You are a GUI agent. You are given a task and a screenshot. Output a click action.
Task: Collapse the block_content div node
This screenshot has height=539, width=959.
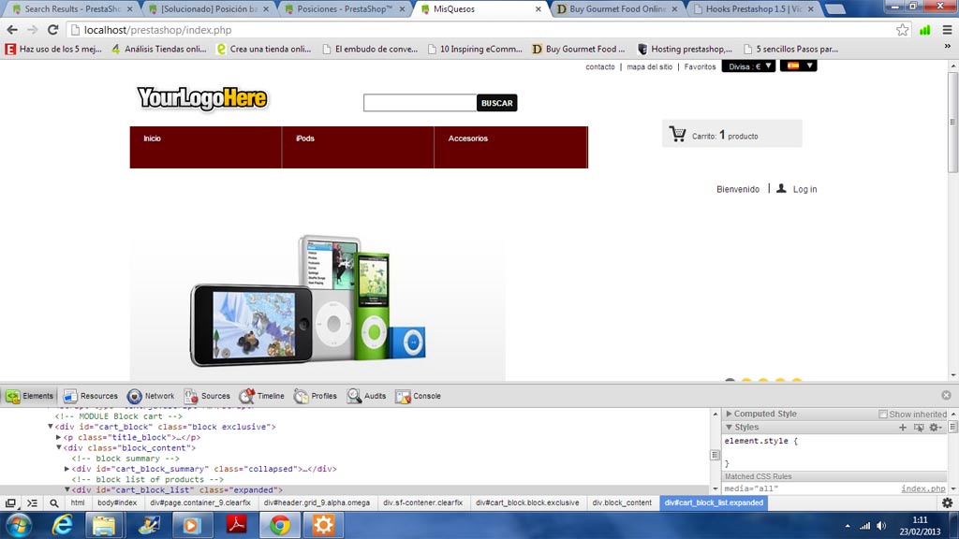(59, 448)
